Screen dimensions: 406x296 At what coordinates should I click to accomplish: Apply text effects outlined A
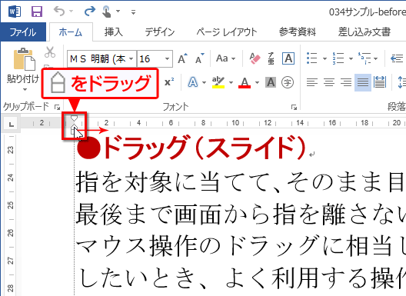[x=193, y=82]
